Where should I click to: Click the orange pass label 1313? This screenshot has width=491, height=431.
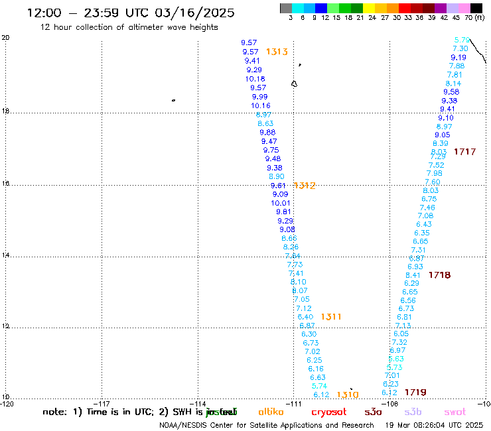[x=277, y=52]
